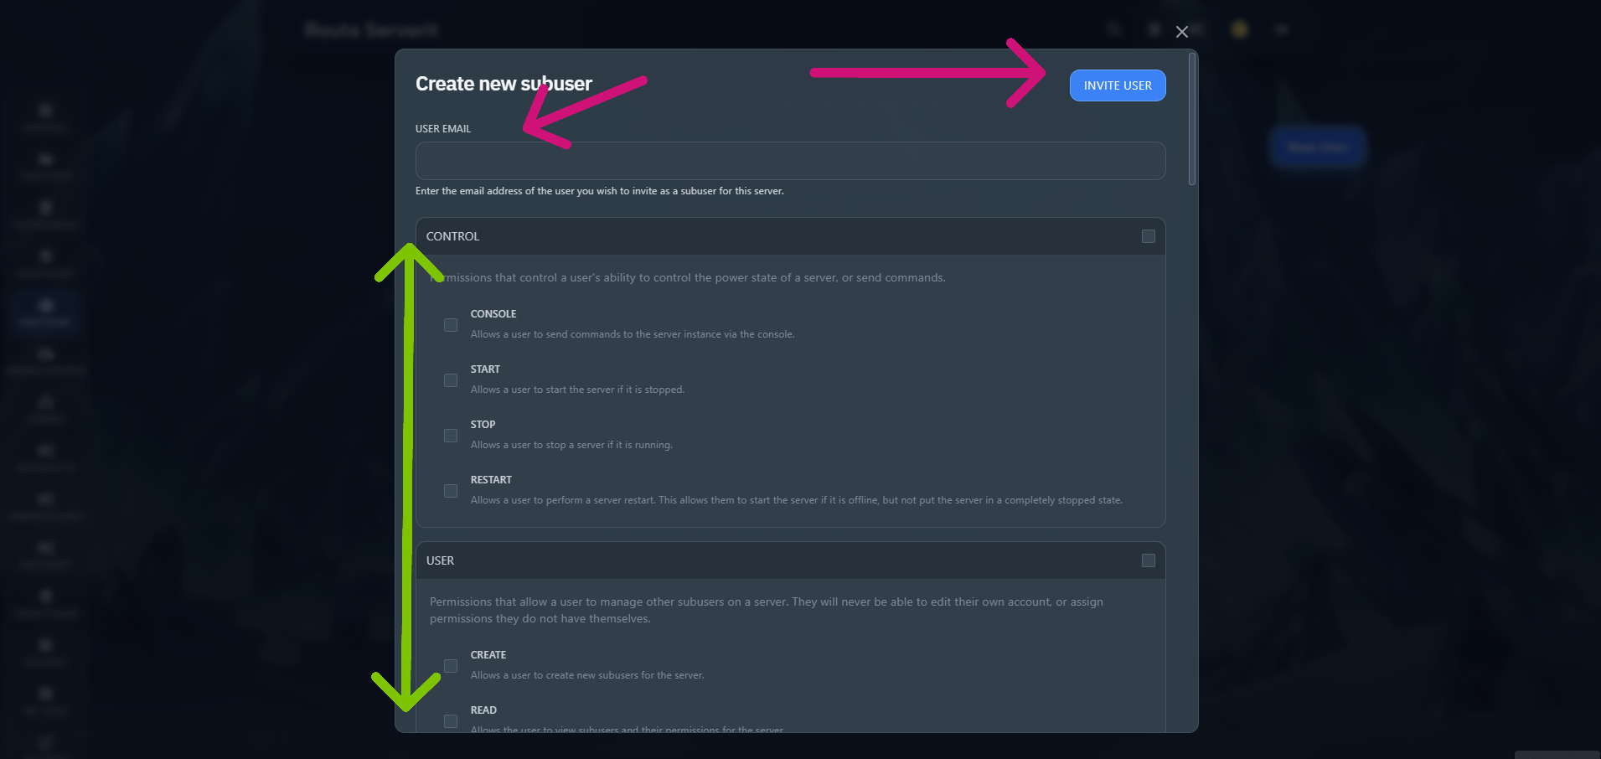The image size is (1601, 759).
Task: Select the highlighted sidebar item behind the dialog
Action: (x=46, y=312)
